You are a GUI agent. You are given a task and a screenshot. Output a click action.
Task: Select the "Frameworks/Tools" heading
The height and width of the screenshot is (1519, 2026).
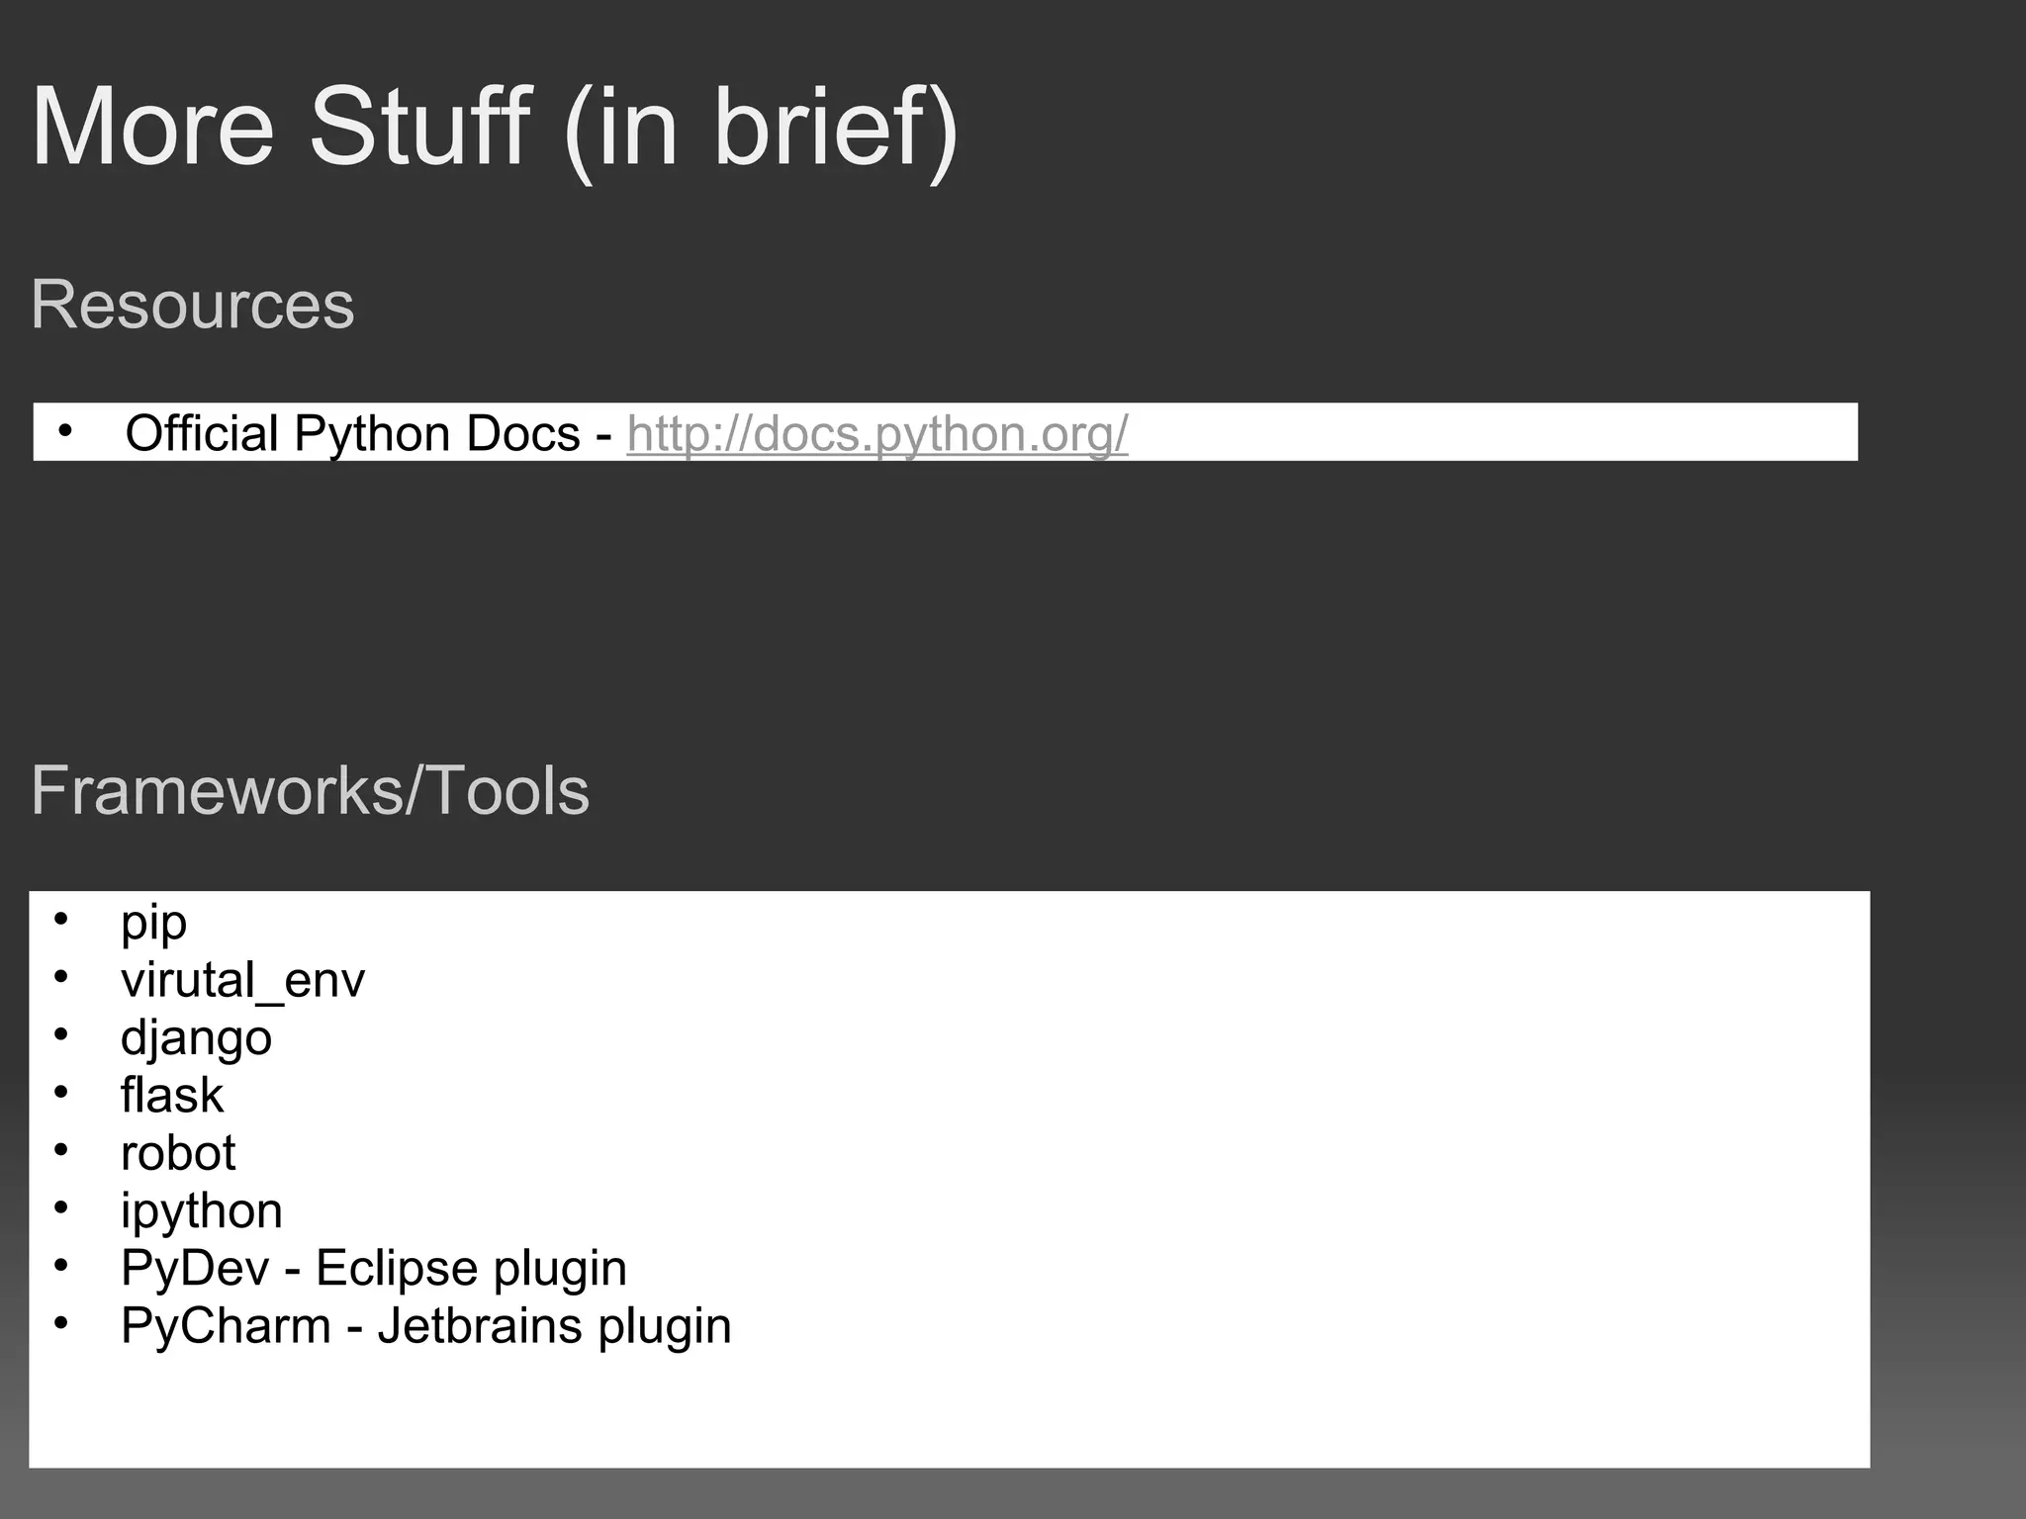coord(311,790)
